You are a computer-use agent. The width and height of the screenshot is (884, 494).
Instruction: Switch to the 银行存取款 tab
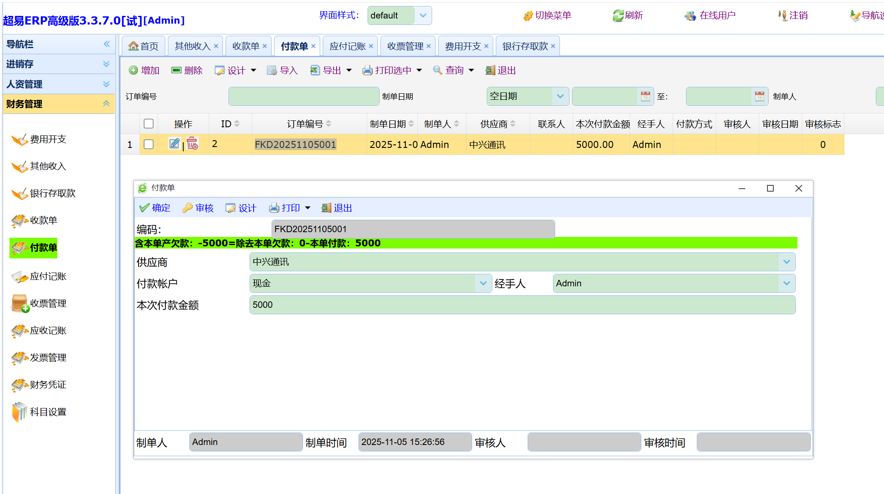[x=525, y=46]
